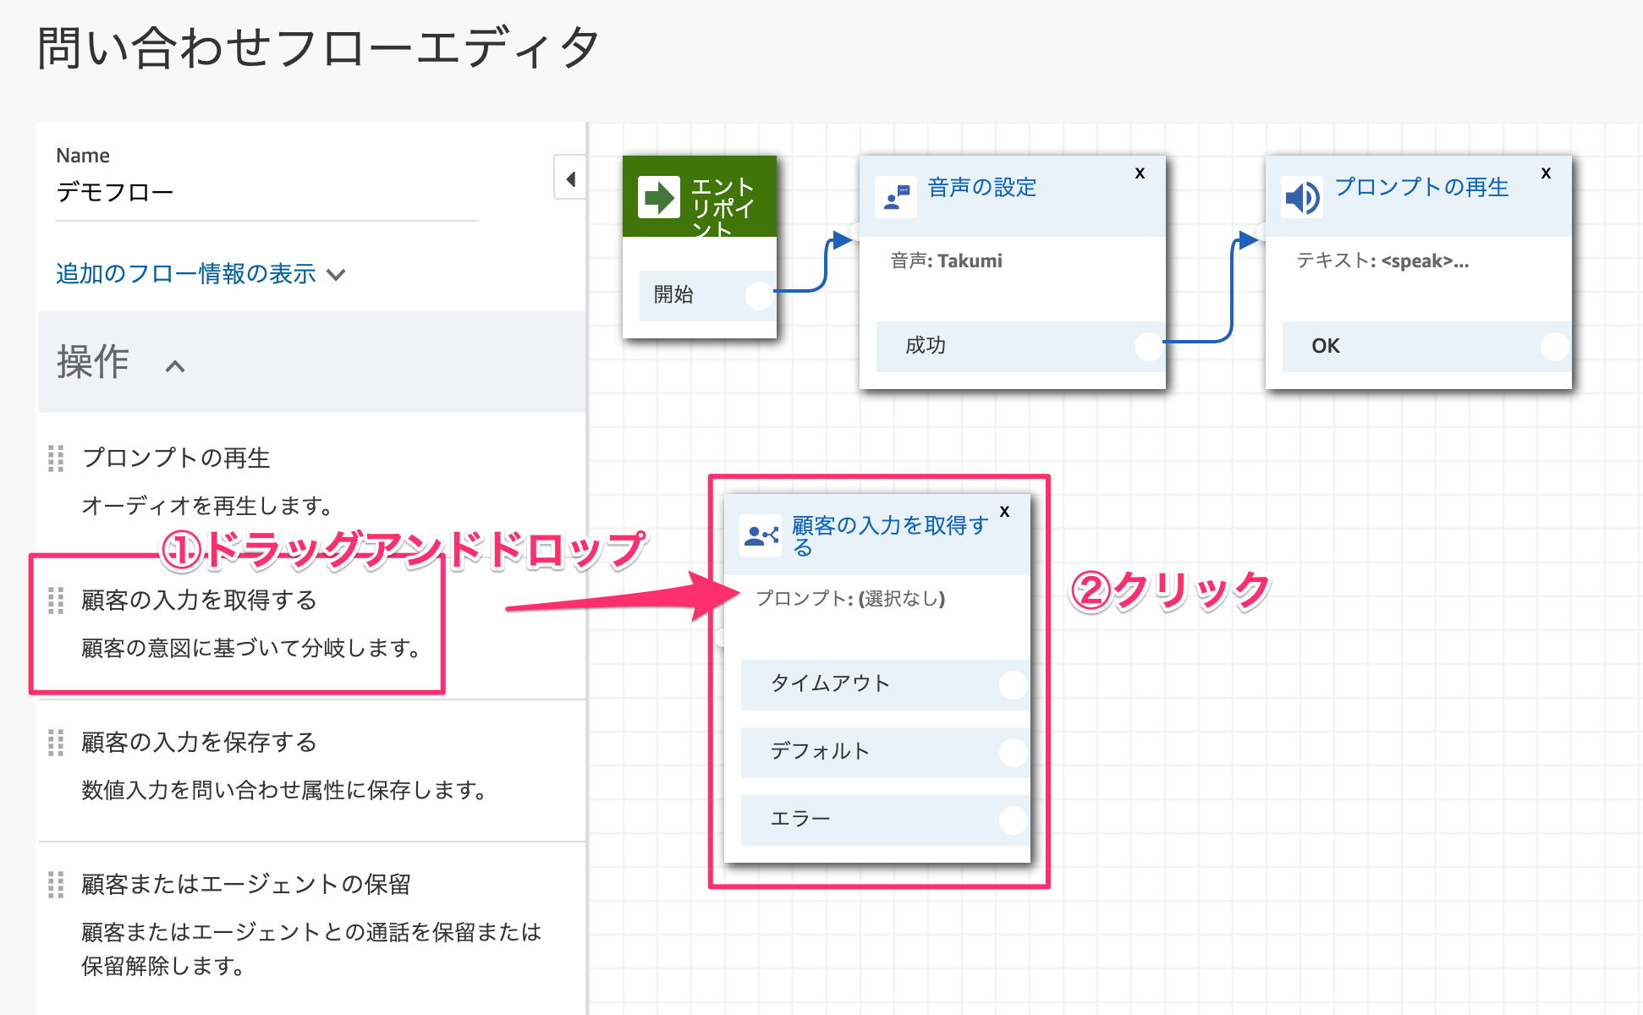Grab the drag handle for 顧客またはエージェントの保留

pos(56,884)
